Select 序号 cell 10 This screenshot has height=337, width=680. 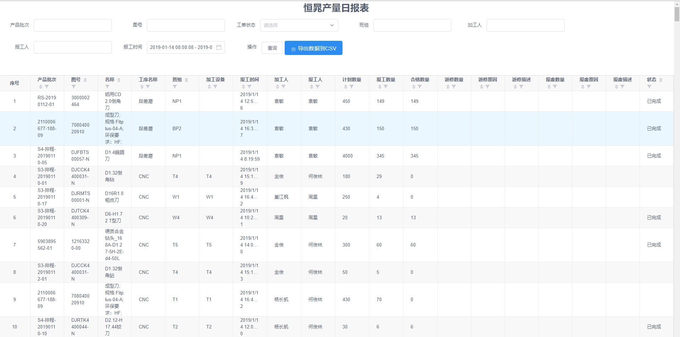coord(15,327)
